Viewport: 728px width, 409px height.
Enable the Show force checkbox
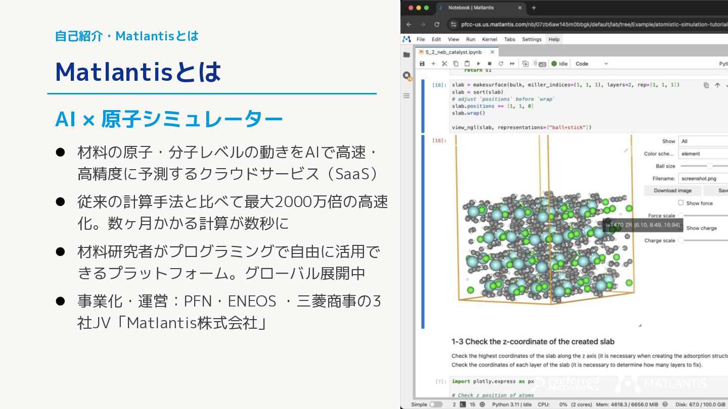[x=681, y=202]
